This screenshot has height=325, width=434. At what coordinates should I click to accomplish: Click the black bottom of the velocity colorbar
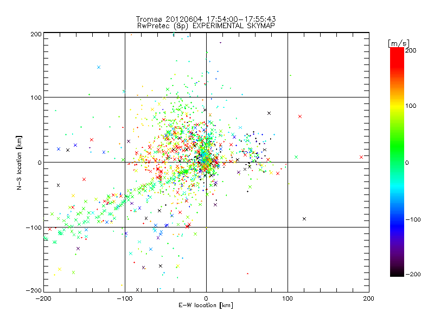pos(397,272)
